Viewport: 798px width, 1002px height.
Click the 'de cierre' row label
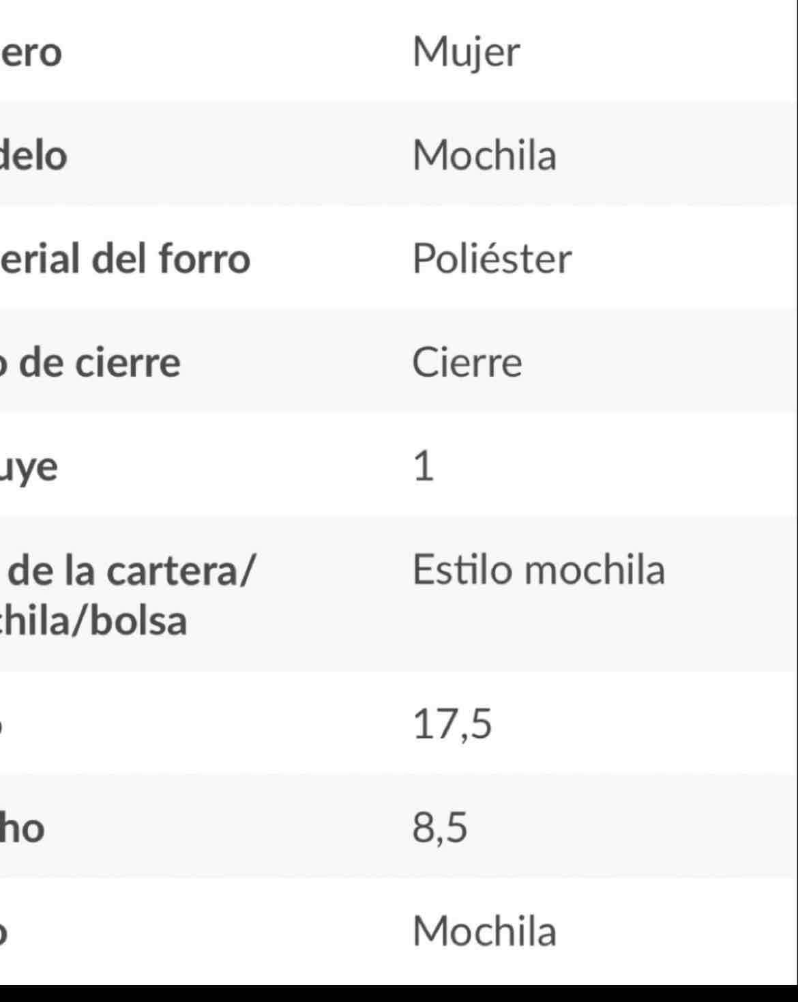(91, 362)
